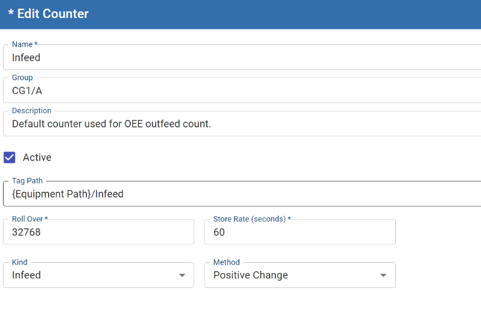Toggle the Active checkbox
Screen dimensions: 481x309
(10, 157)
